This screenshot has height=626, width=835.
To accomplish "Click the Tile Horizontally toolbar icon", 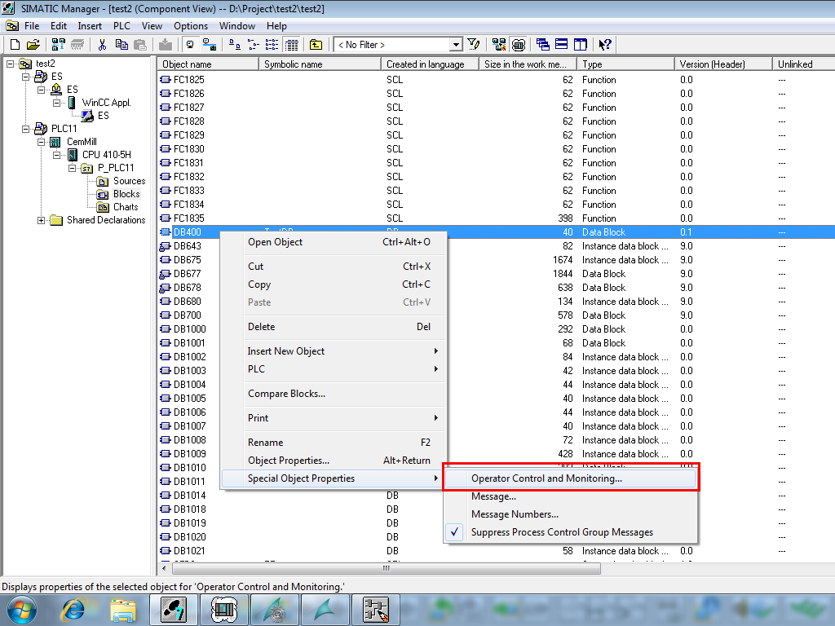I will (x=561, y=45).
